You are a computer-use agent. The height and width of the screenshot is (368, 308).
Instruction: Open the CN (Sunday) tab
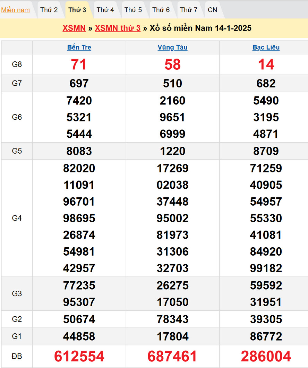[212, 10]
